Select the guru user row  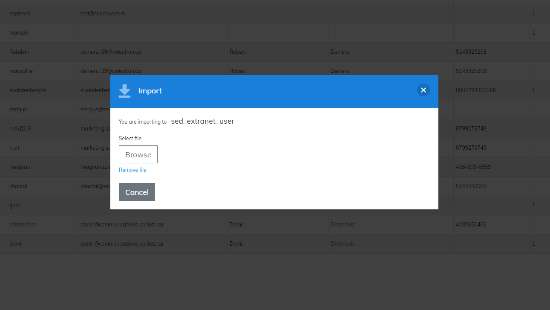[x=14, y=205]
